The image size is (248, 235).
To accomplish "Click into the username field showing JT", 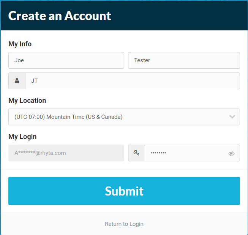I will pos(132,81).
